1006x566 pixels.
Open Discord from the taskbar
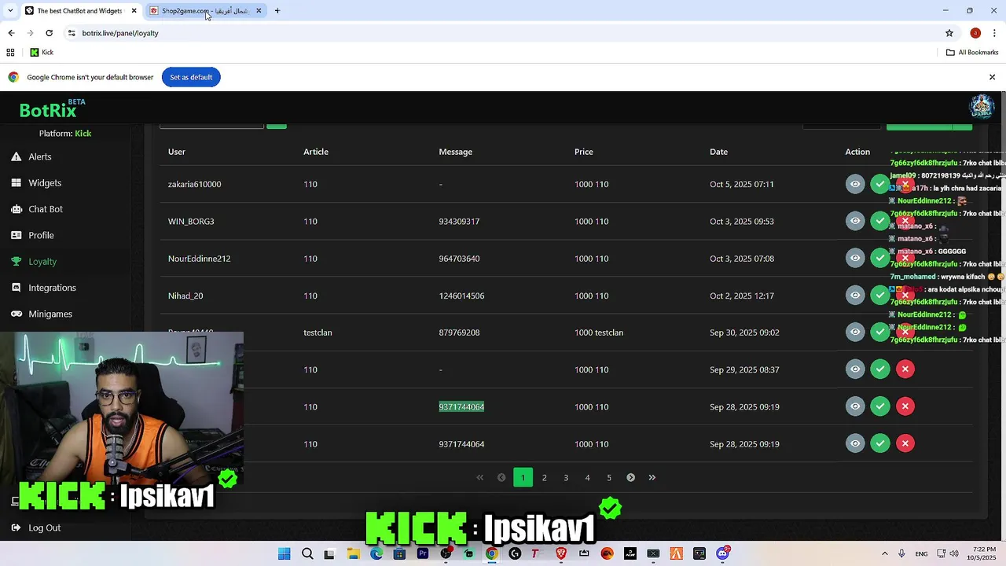(722, 553)
